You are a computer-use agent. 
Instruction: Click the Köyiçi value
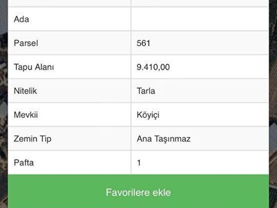coord(148,115)
